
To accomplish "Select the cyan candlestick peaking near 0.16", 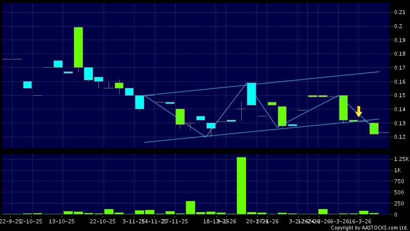I will (251, 94).
